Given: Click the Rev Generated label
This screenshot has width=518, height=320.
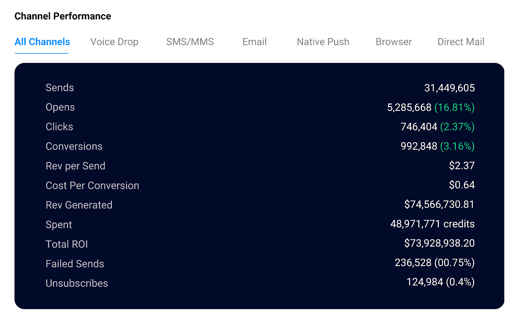Looking at the screenshot, I should 79,205.
